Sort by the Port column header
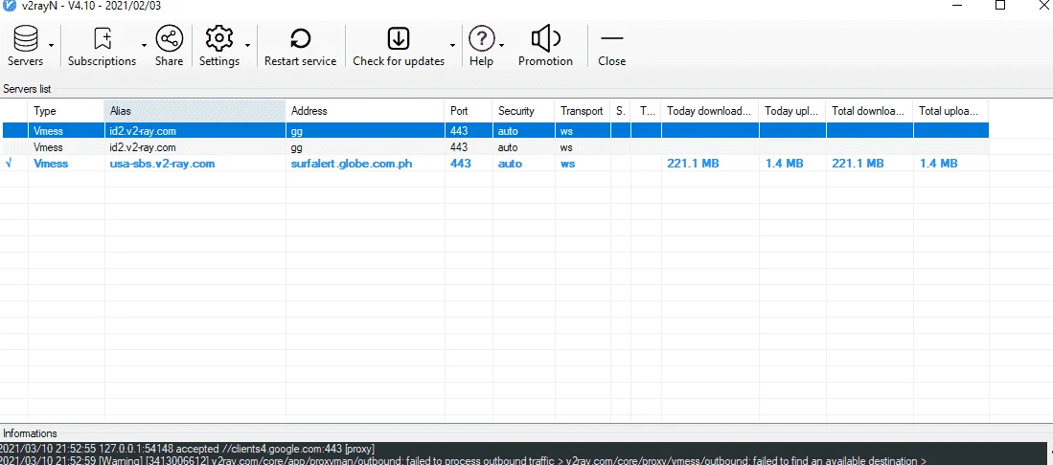 469,111
